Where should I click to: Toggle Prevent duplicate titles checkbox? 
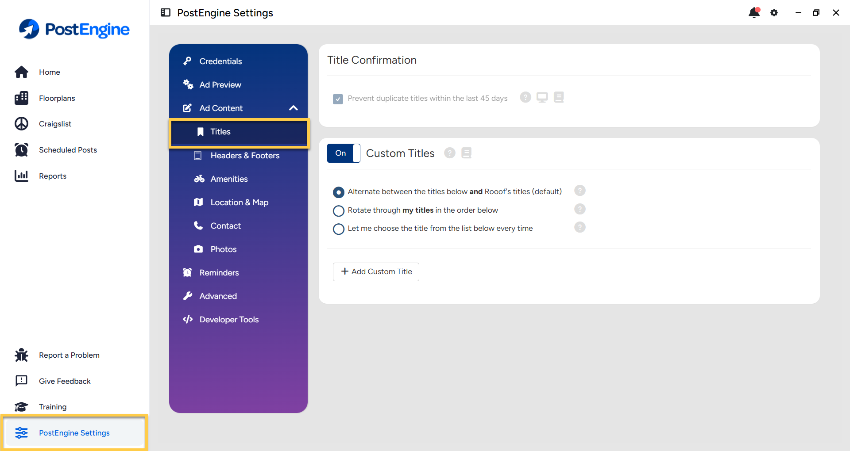[x=338, y=99]
